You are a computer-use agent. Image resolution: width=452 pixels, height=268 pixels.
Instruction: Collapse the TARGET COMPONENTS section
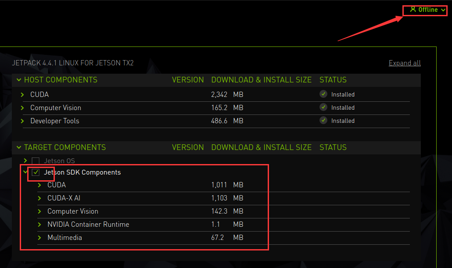(x=19, y=147)
